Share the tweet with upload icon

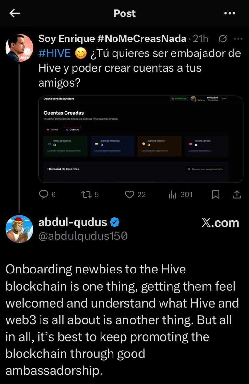click(237, 194)
